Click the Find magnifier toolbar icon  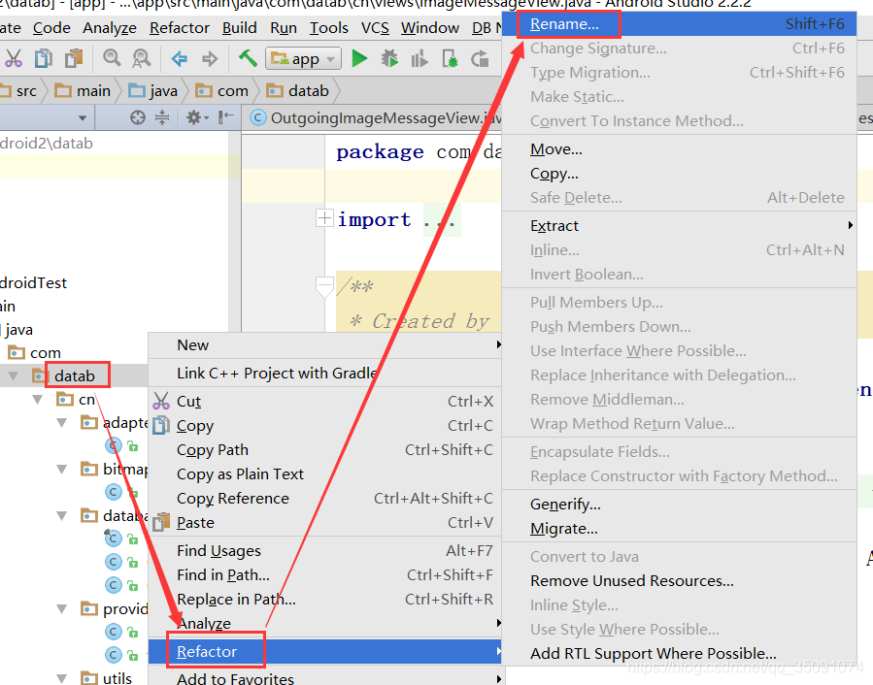pos(112,58)
